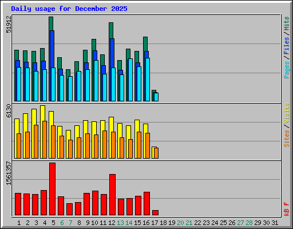Click the red KB bar for day 1
The image size is (293, 229).
pyautogui.click(x=18, y=204)
